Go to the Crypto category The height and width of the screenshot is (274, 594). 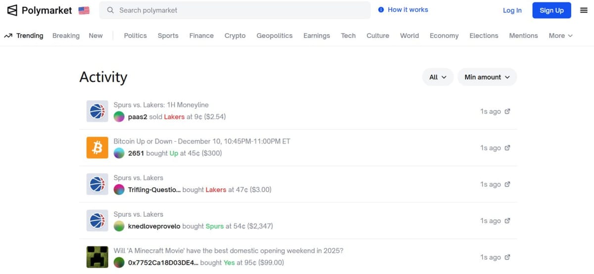[x=235, y=36]
